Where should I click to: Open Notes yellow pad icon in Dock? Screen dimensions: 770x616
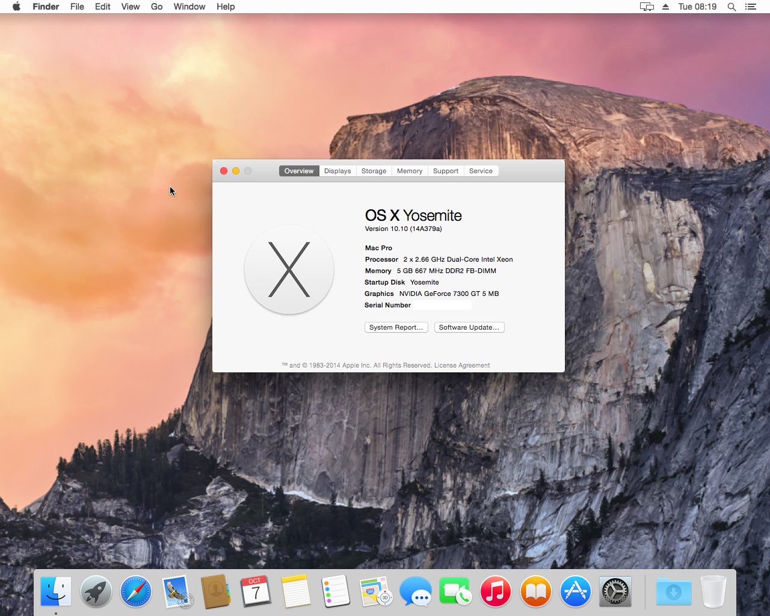(295, 591)
